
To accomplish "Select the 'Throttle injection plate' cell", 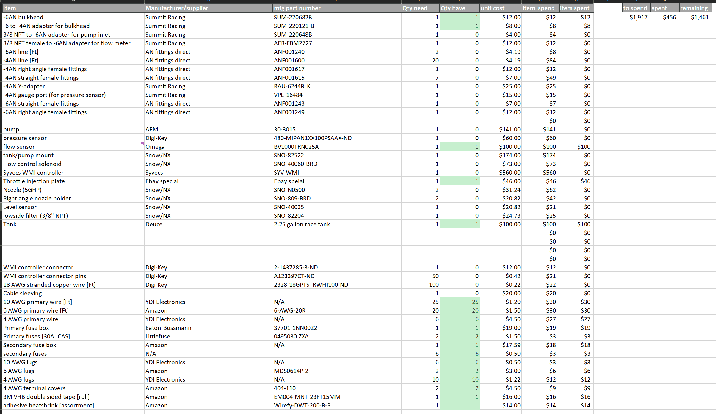I will 73,181.
